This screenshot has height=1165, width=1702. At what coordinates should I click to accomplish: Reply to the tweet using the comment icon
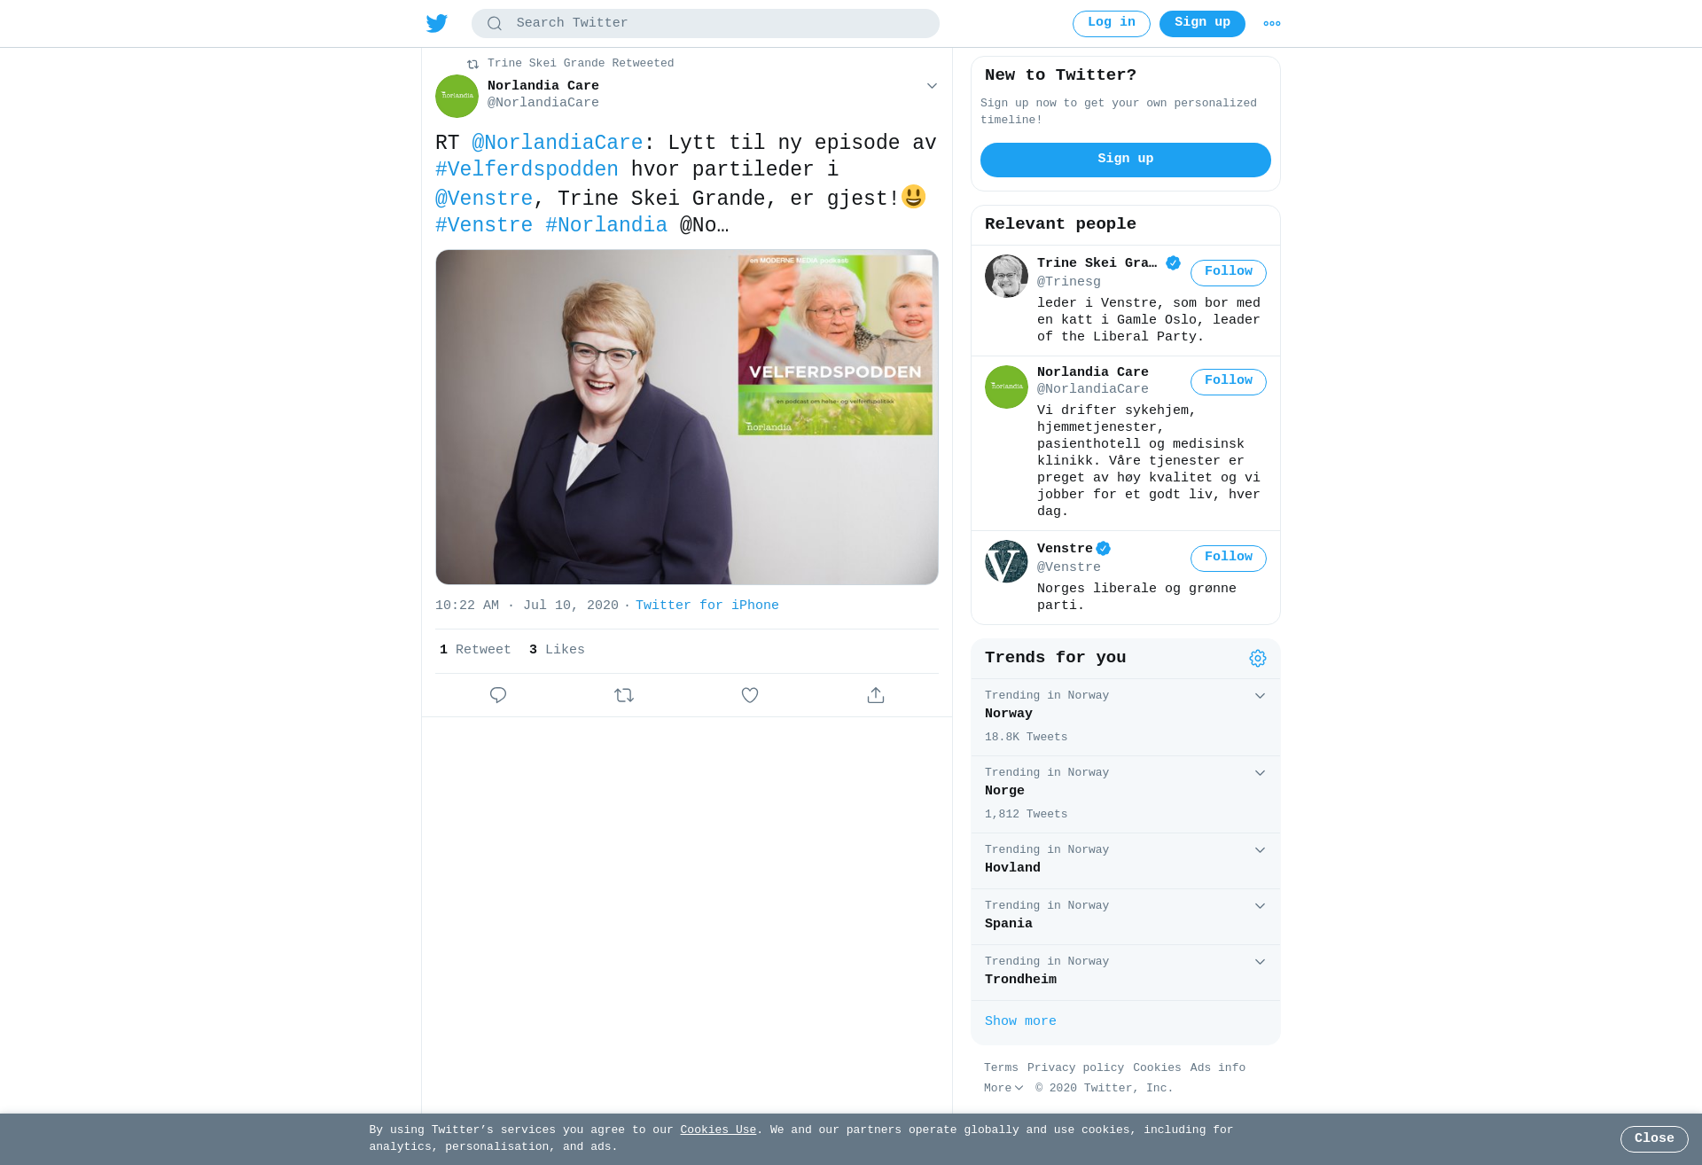[x=498, y=695]
